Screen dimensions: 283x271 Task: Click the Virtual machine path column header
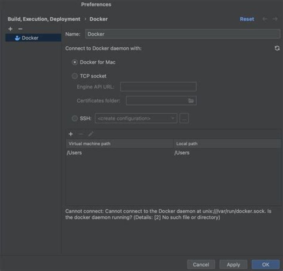(x=119, y=144)
